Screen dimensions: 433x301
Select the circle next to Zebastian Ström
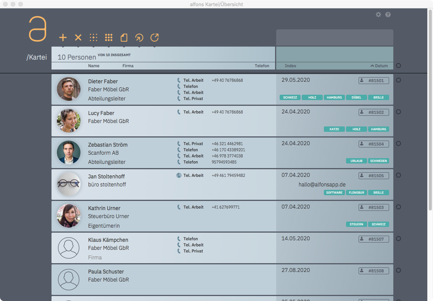[399, 144]
